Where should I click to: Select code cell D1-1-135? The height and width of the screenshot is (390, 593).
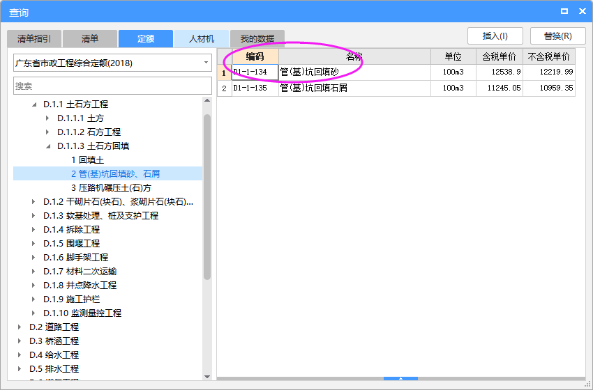(x=255, y=88)
